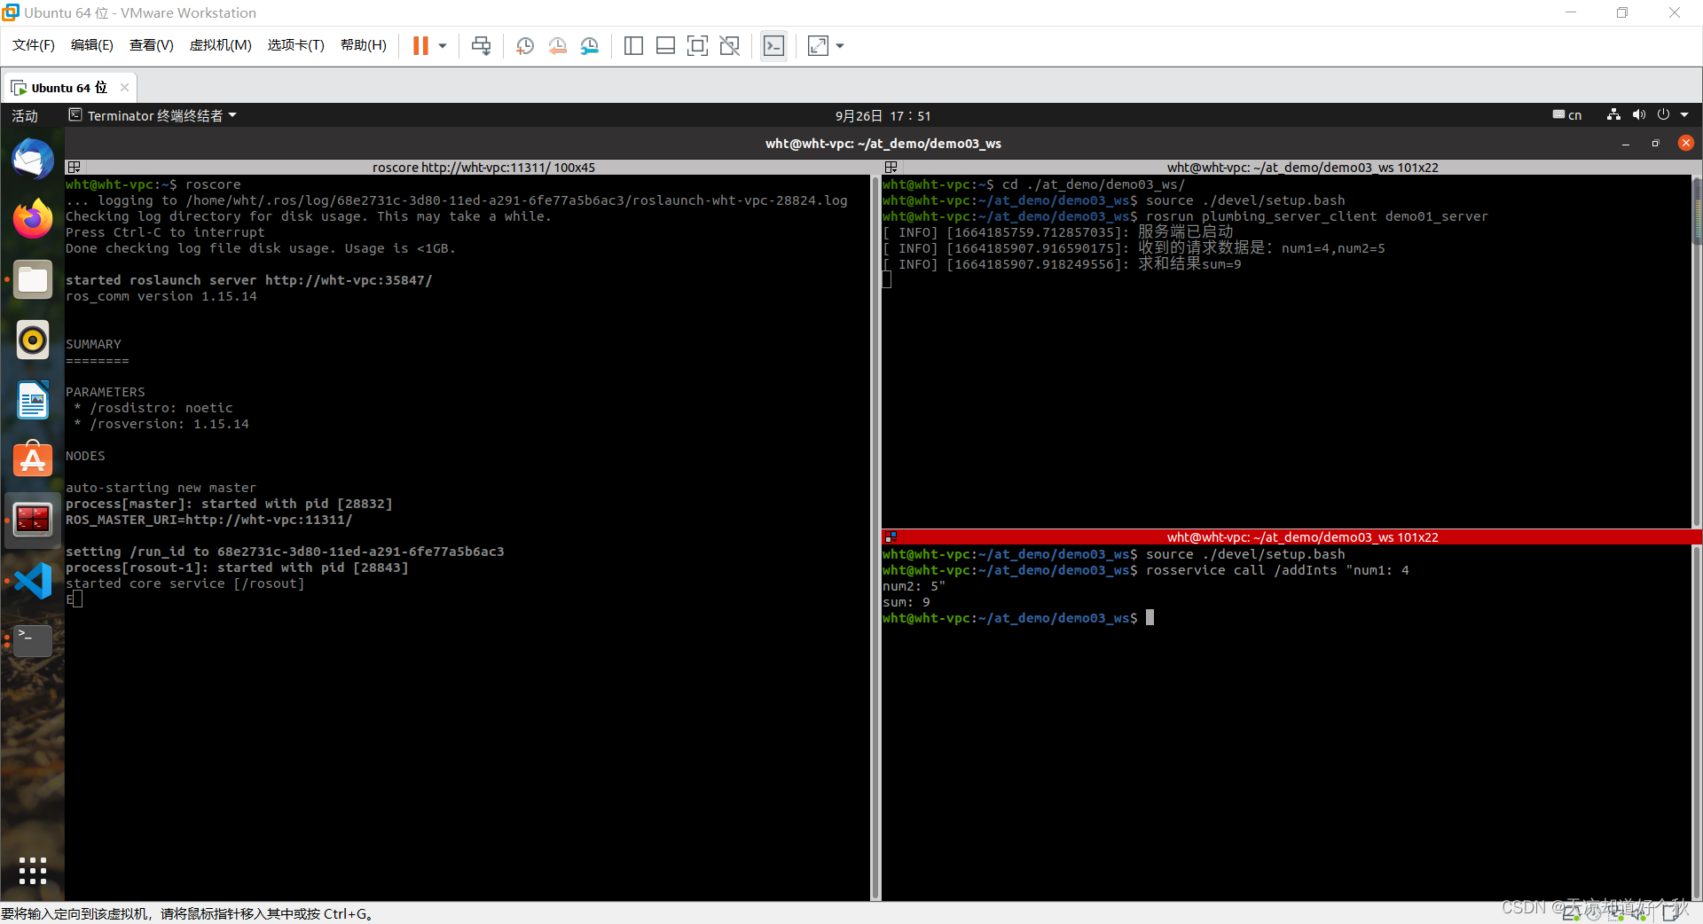This screenshot has height=924, width=1703.
Task: Click the top-right pane grouping icon
Action: 891,168
